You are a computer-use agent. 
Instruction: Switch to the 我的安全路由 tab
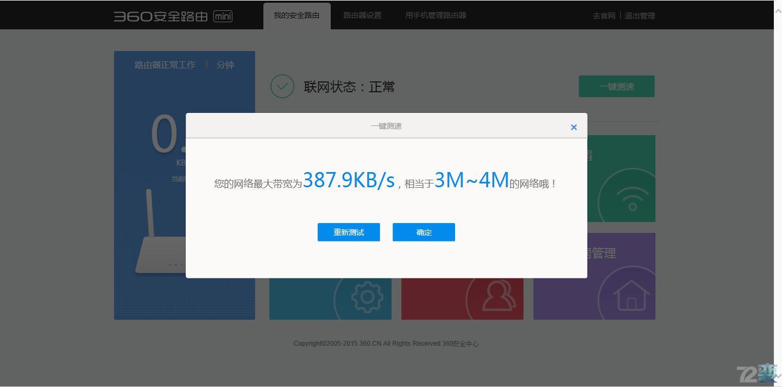(x=297, y=15)
